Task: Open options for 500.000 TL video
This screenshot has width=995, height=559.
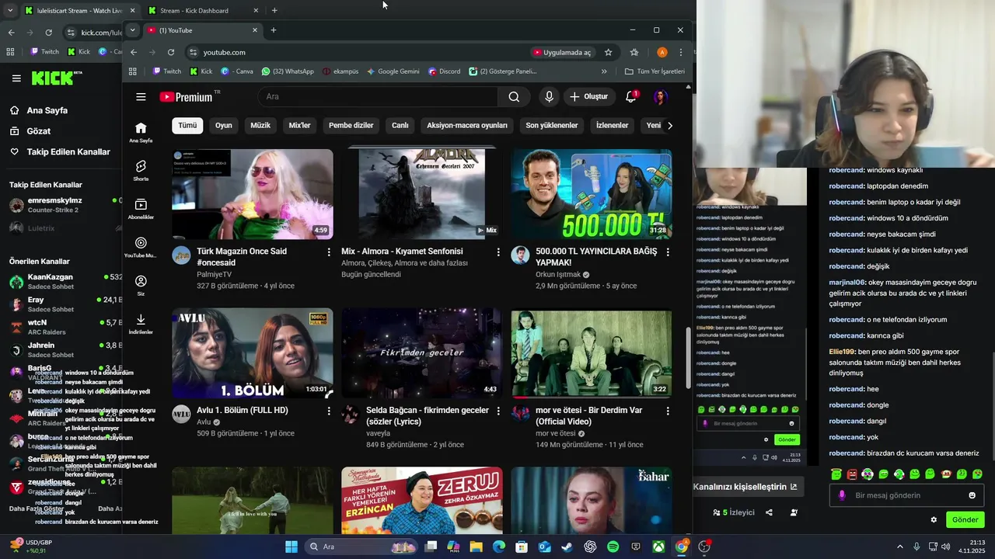Action: pos(668,252)
